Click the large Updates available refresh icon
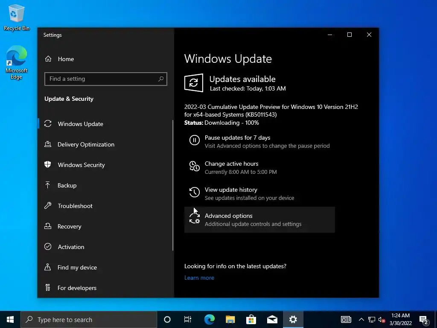 [x=194, y=83]
